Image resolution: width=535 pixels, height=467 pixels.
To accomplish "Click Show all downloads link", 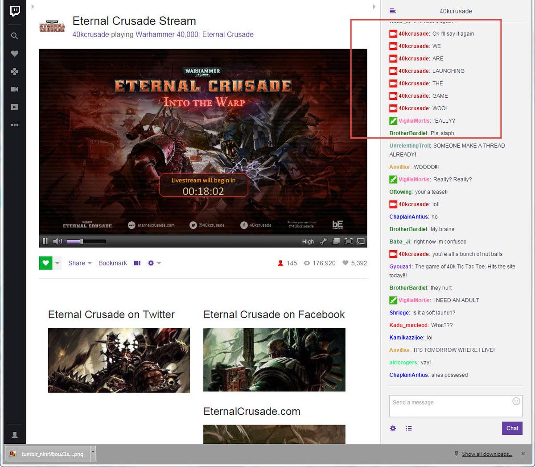I will [487, 454].
